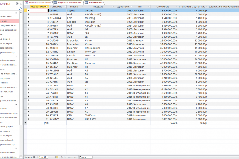Click the plate cell 'Т553КО'

tap(58, 74)
